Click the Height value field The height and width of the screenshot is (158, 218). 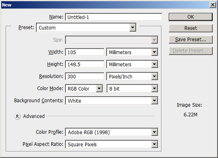pyautogui.click(x=84, y=64)
